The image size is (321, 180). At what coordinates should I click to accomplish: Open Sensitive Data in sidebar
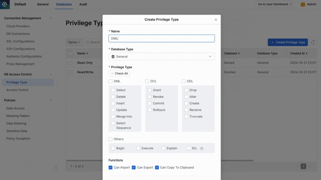[16, 131]
